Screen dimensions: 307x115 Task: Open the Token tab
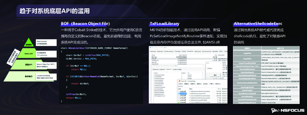point(184,52)
